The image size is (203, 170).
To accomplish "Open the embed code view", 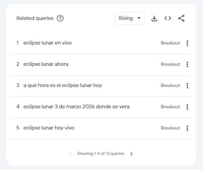I will coord(167,18).
